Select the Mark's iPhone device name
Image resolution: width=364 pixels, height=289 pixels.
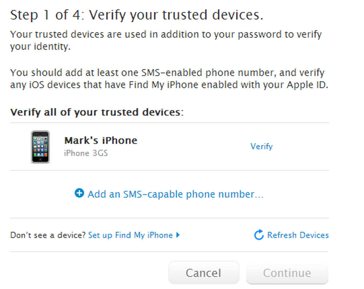point(101,140)
